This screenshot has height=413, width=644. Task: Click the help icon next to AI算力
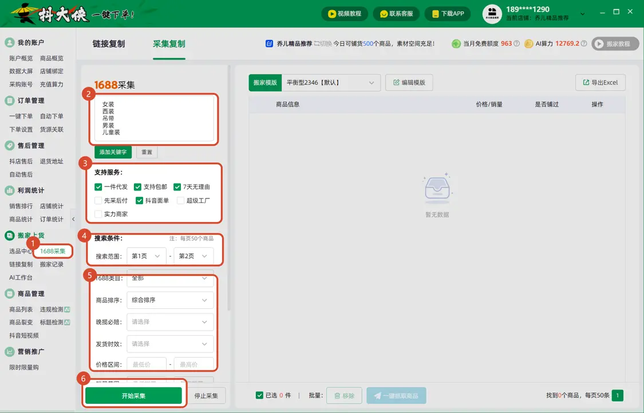[584, 43]
